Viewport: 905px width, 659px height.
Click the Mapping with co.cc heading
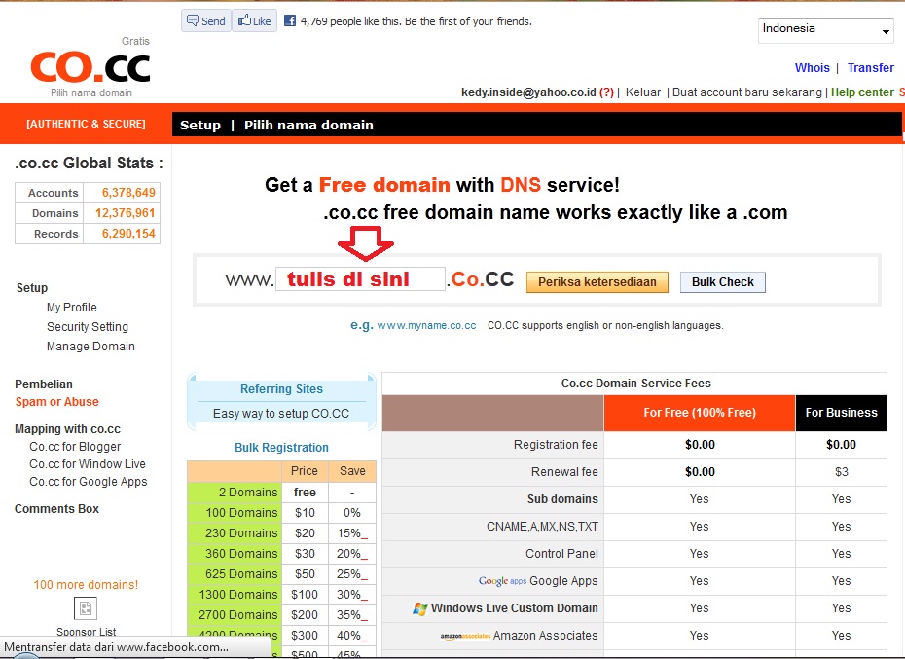coord(67,429)
